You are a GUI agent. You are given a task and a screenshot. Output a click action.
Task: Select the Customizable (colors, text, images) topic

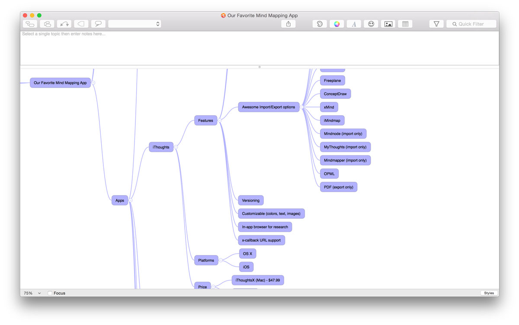click(271, 214)
